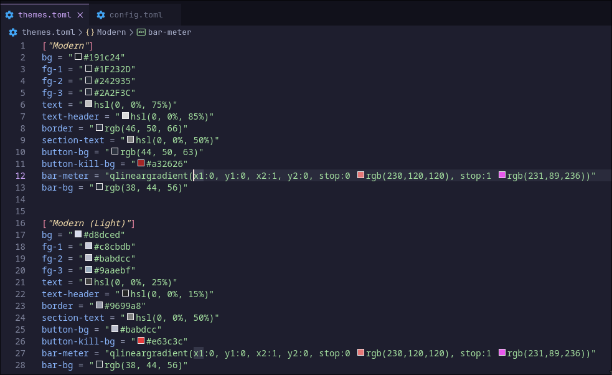Click the gear icon on config.toml tab
Viewport: 612px width, 375px height.
click(x=101, y=14)
